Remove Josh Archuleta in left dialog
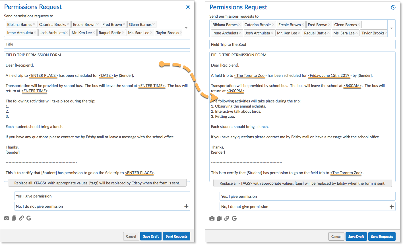 click(x=67, y=33)
